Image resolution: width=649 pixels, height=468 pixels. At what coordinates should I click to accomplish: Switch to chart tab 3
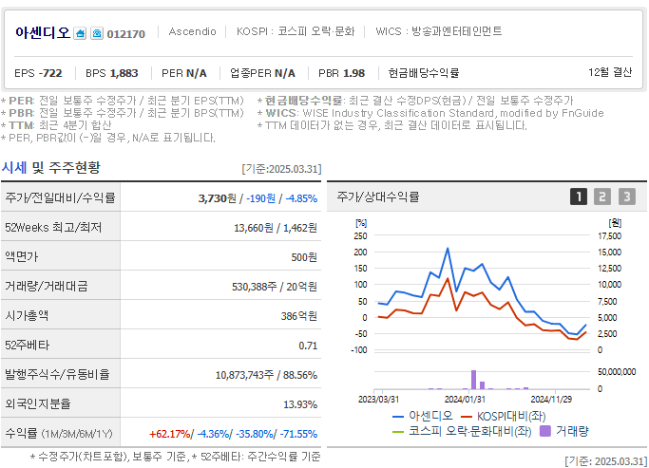[x=626, y=197]
